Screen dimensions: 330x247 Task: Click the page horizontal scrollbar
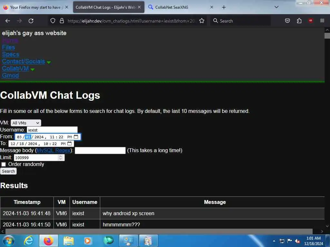pyautogui.click(x=159, y=232)
